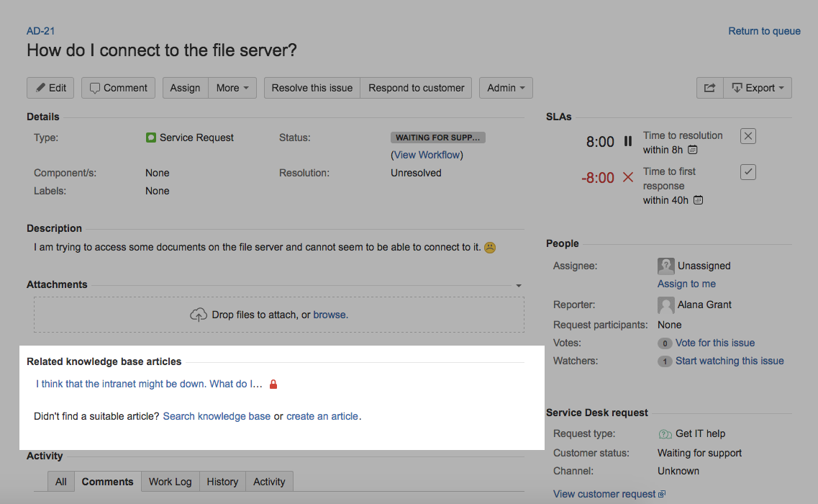Click the red lock icon next to intranet article
The image size is (818, 504).
pyautogui.click(x=273, y=384)
